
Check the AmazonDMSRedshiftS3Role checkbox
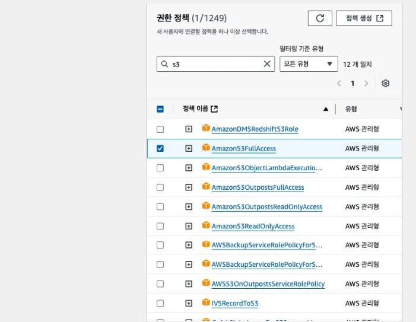(x=160, y=129)
